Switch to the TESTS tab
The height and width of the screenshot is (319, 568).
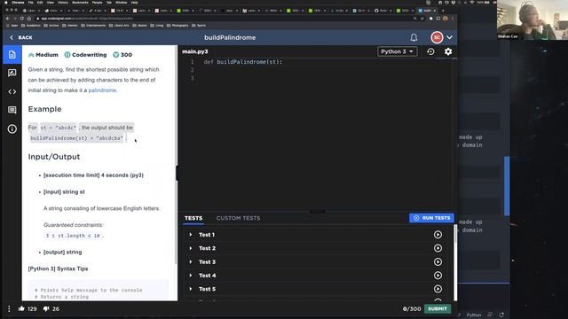[x=193, y=218]
